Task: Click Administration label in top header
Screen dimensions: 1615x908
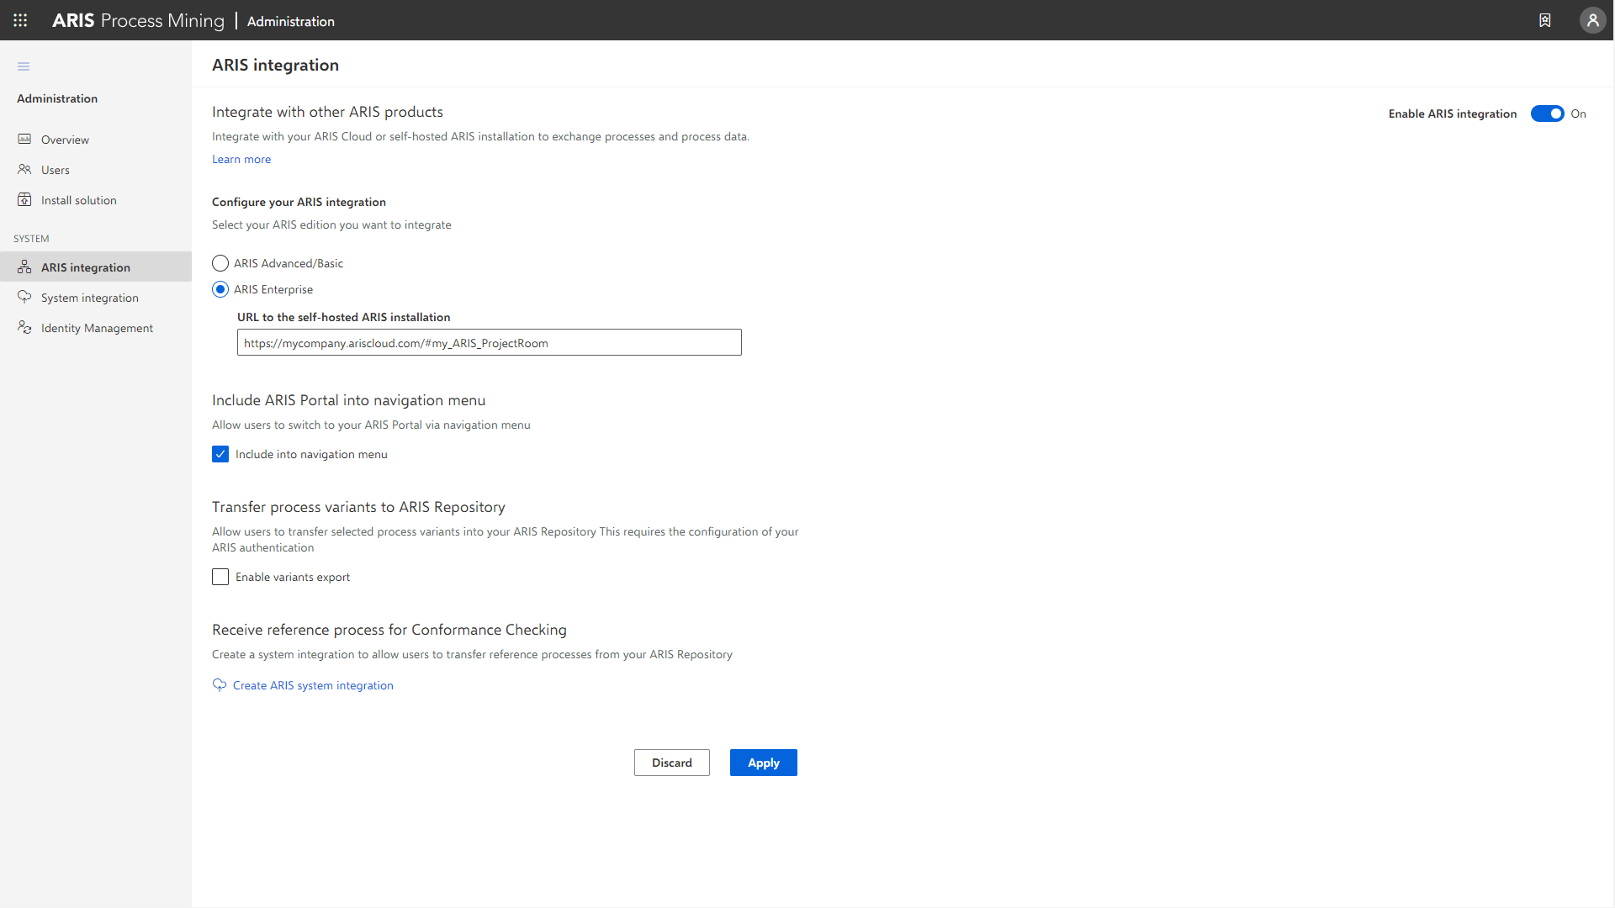Action: (x=291, y=21)
